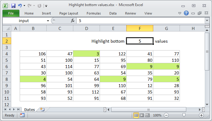Click the Save icon in Quick Access Toolbar
Viewport: 212px width, 121px height.
[13, 5]
